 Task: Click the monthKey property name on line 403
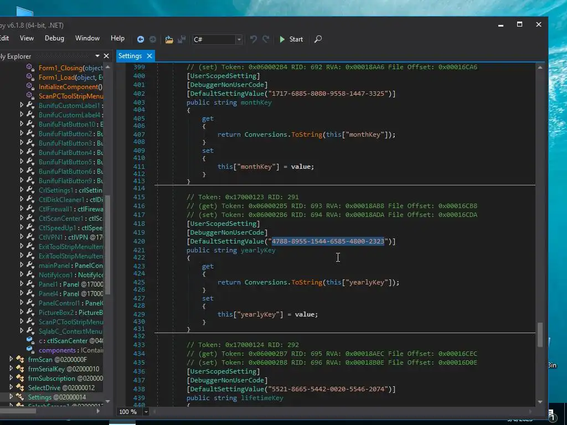[256, 102]
